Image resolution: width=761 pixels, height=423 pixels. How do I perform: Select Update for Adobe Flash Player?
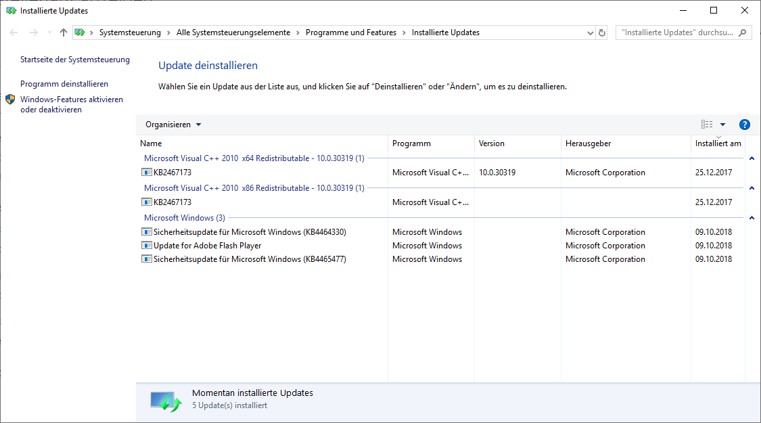(x=207, y=246)
